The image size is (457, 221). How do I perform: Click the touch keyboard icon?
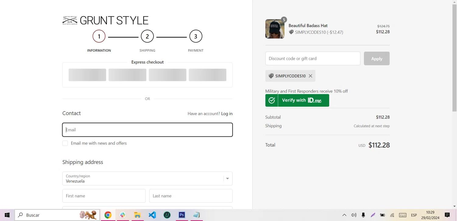click(x=403, y=215)
